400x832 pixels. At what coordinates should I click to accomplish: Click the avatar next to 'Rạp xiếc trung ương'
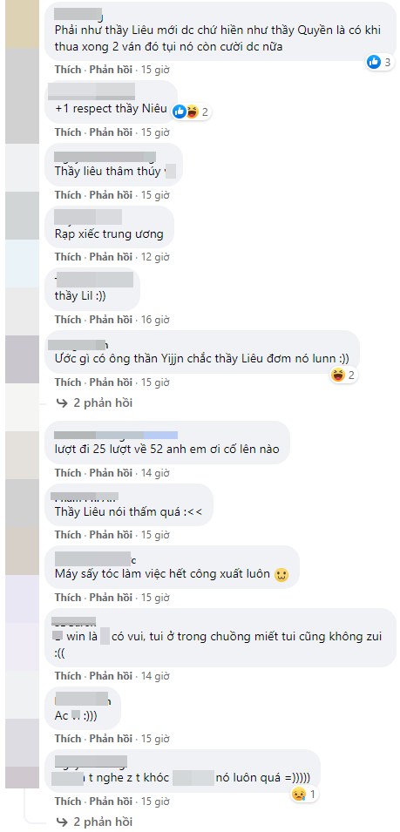tap(23, 215)
